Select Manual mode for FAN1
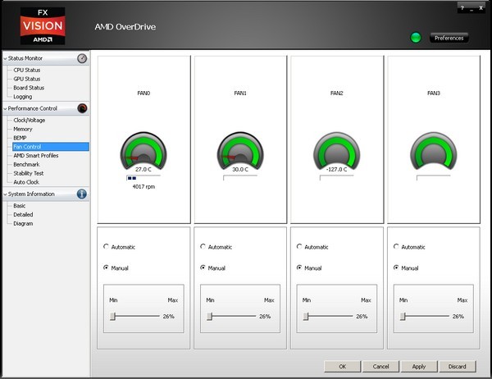 pyautogui.click(x=203, y=267)
